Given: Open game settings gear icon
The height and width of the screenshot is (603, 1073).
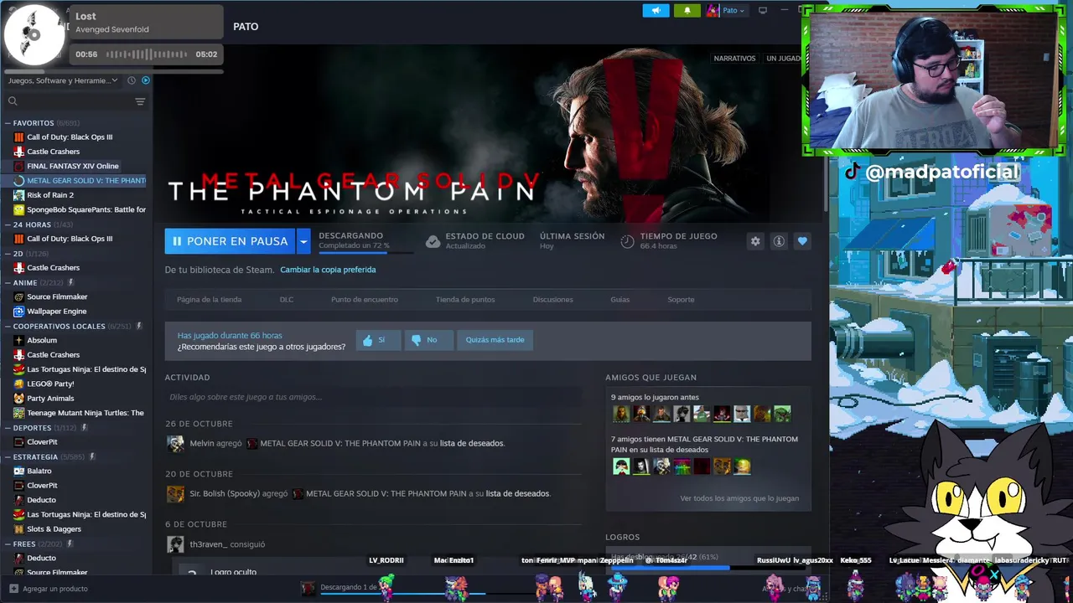Looking at the screenshot, I should click(x=755, y=241).
